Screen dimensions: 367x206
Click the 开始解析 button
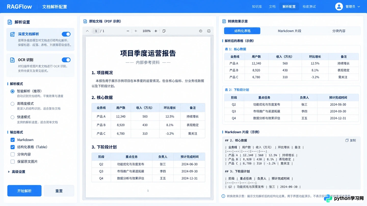tap(24, 191)
